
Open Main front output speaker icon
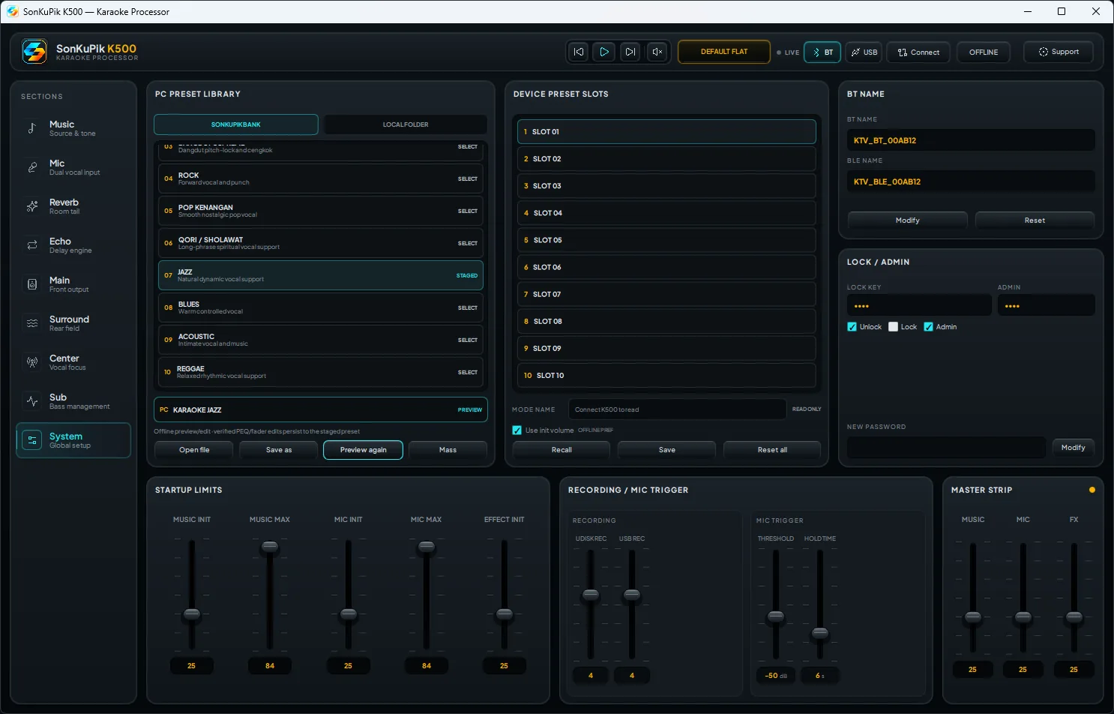click(x=32, y=284)
